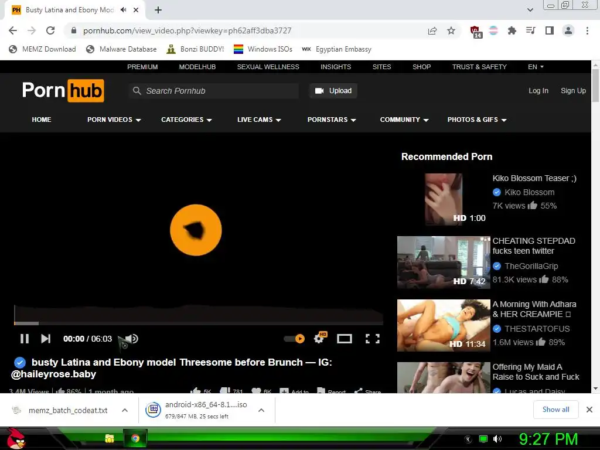
Task: Toggle theater mode in player
Action: click(345, 339)
